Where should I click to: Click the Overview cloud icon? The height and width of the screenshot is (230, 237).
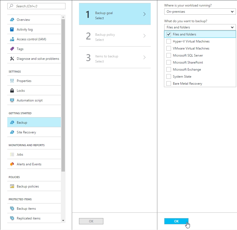tap(12, 20)
